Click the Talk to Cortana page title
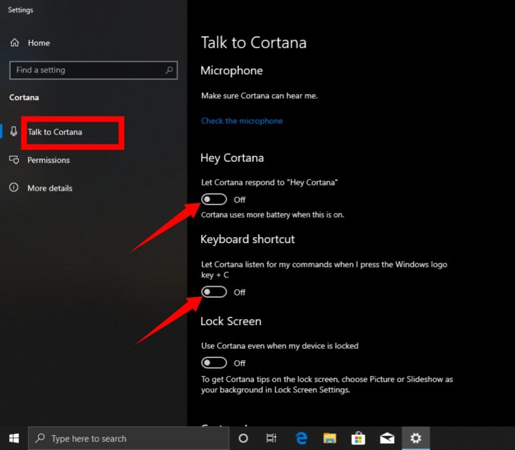This screenshot has width=515, height=450. 254,43
